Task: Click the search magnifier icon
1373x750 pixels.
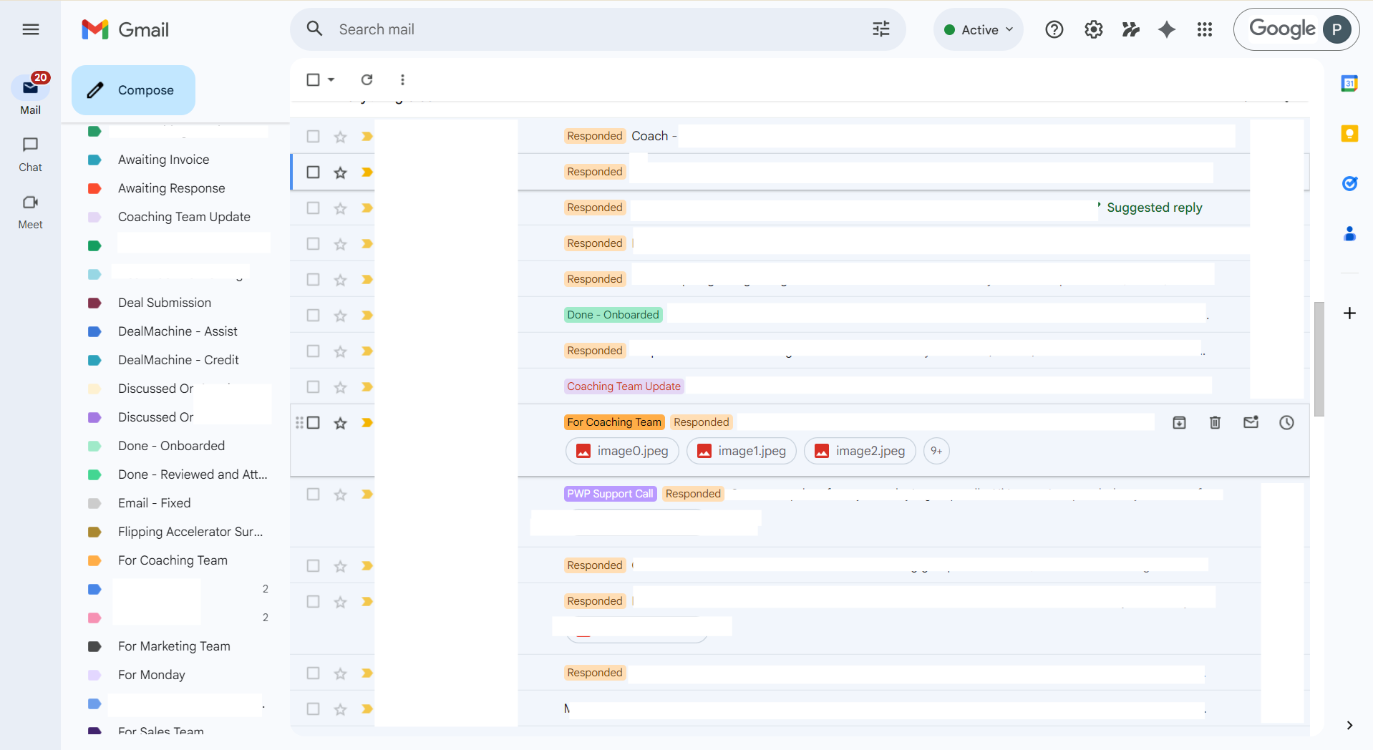Action: click(x=314, y=29)
